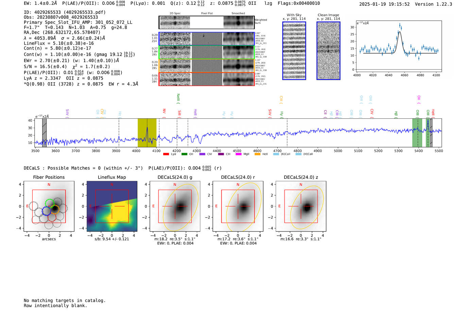Click the (K)CaII legend swatch
Image resolution: width=476 pixels, height=324 pixels.
pos(276,154)
